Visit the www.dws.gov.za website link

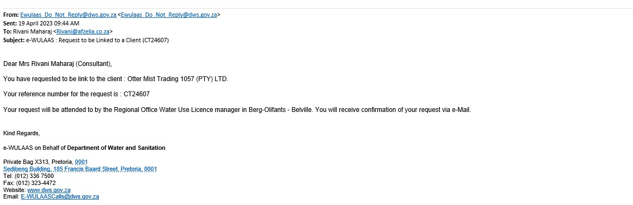point(49,190)
